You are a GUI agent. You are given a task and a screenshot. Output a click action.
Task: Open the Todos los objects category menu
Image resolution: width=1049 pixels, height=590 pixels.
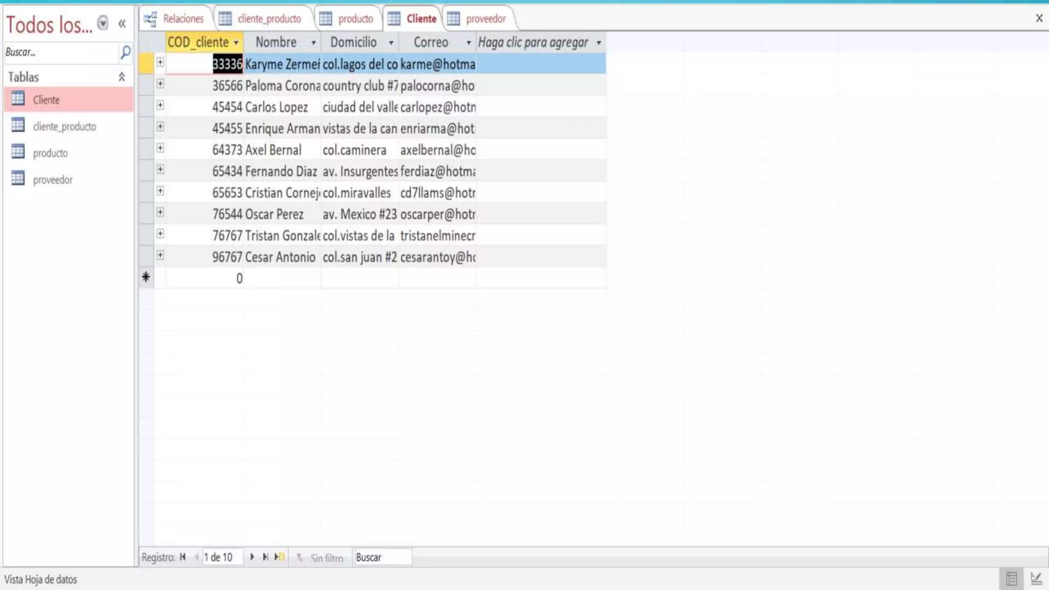(x=103, y=23)
